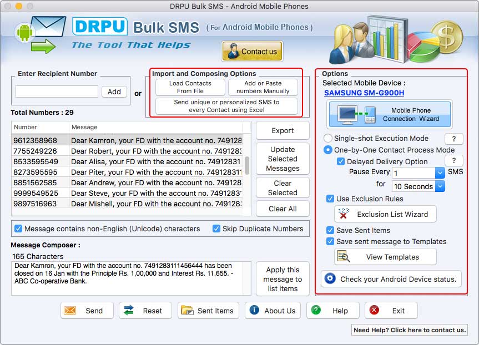Click the envelope icon on Send button
This screenshot has height=345, width=479.
70,311
